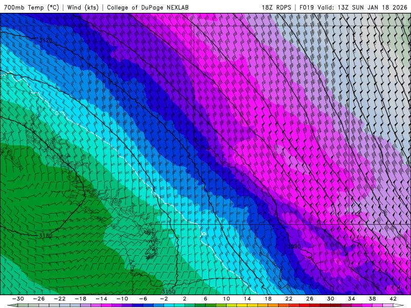
Task: Click the -10 value on the color scale
Action: pos(122,299)
